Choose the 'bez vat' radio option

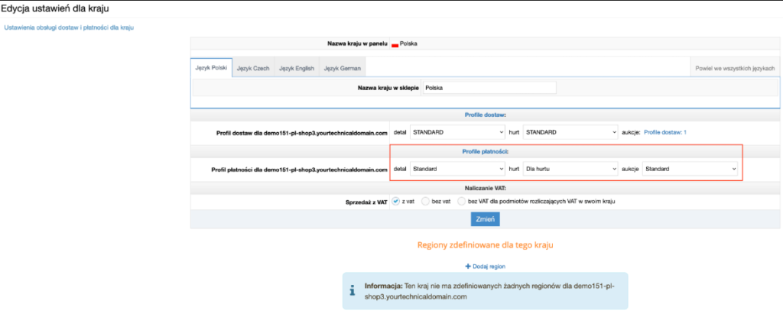426,202
